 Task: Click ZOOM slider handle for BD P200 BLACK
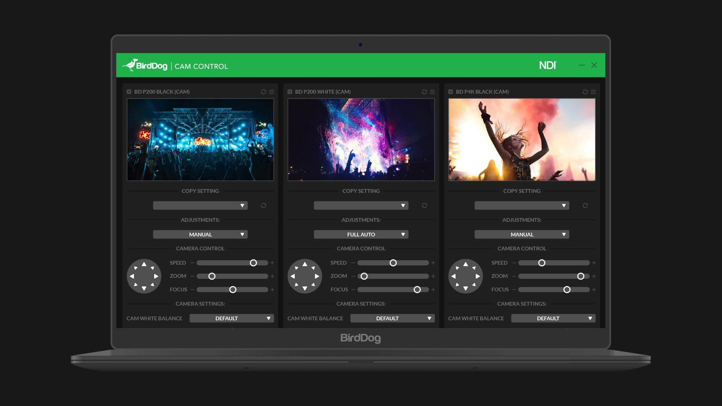point(212,276)
